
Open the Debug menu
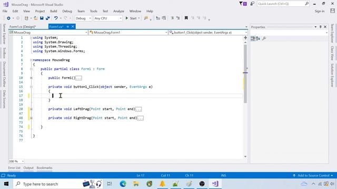[67, 11]
